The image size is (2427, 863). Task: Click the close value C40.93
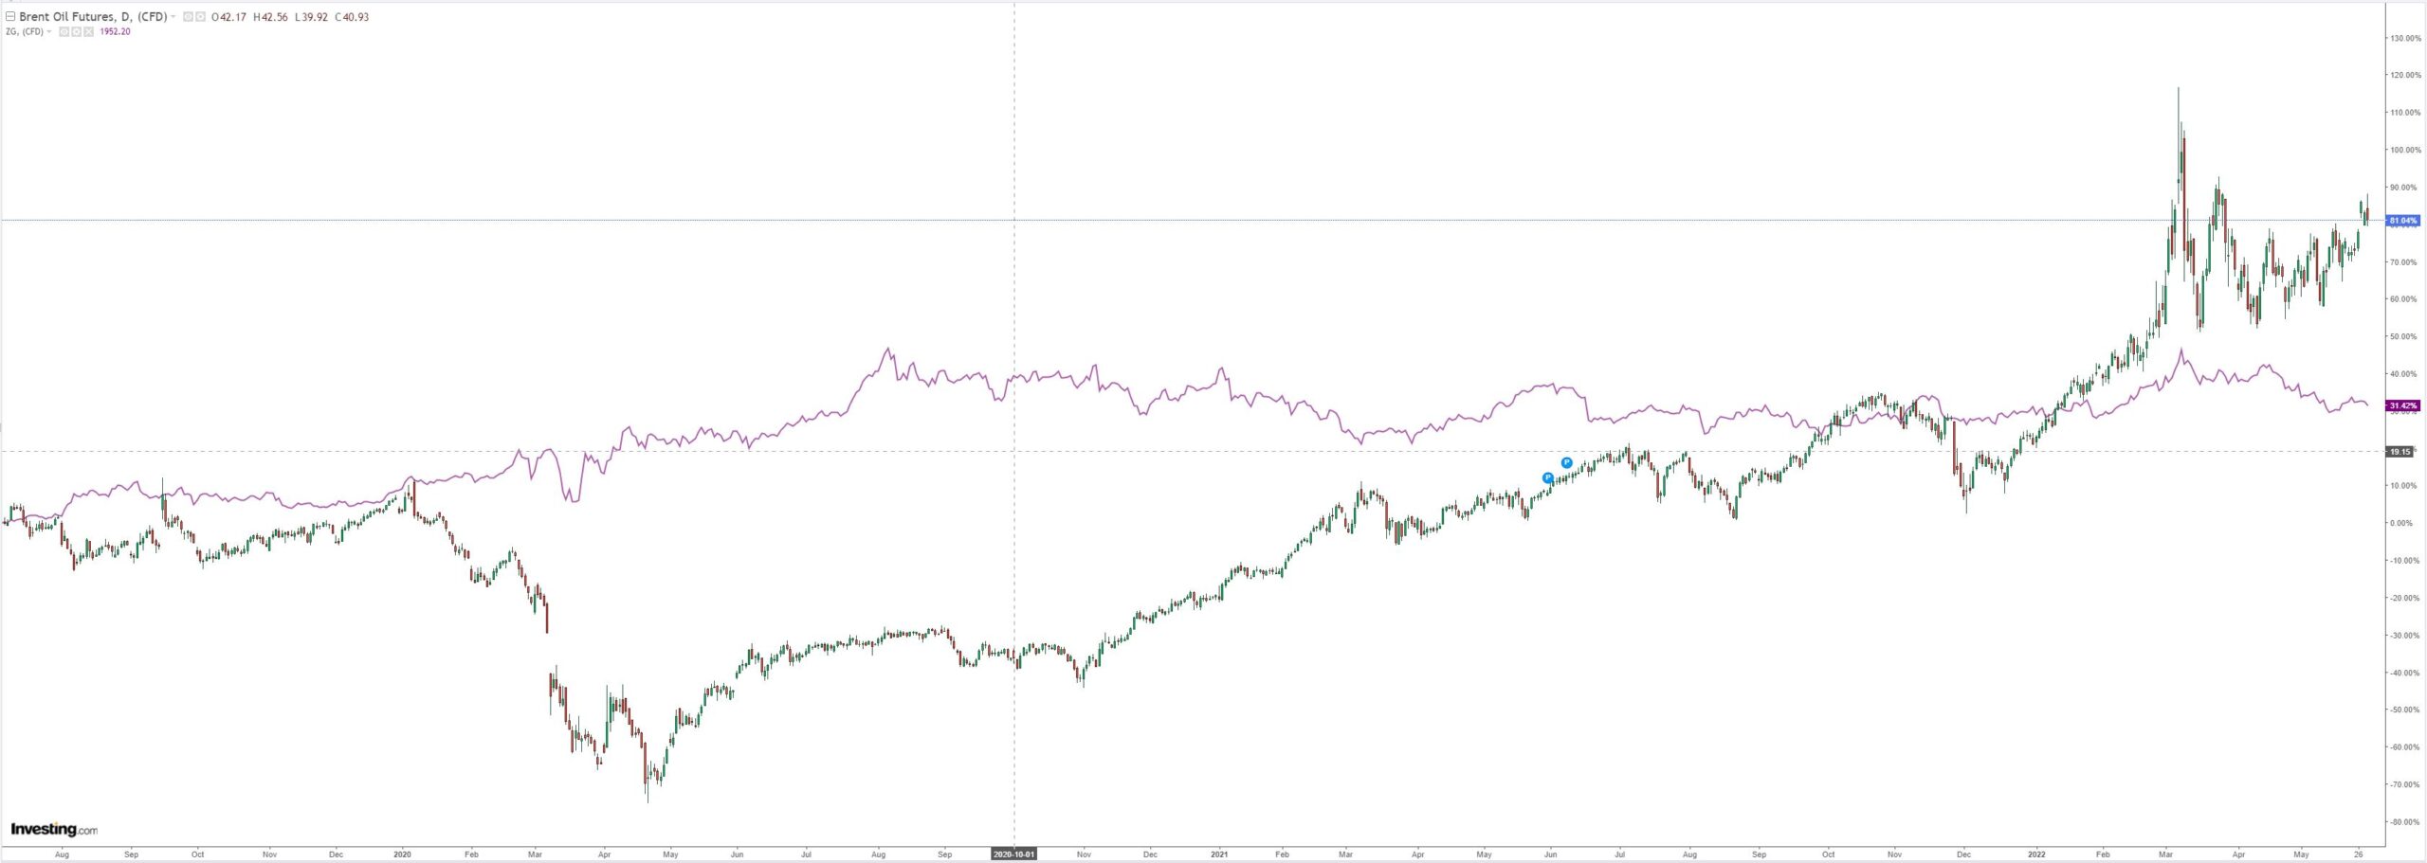click(x=352, y=17)
